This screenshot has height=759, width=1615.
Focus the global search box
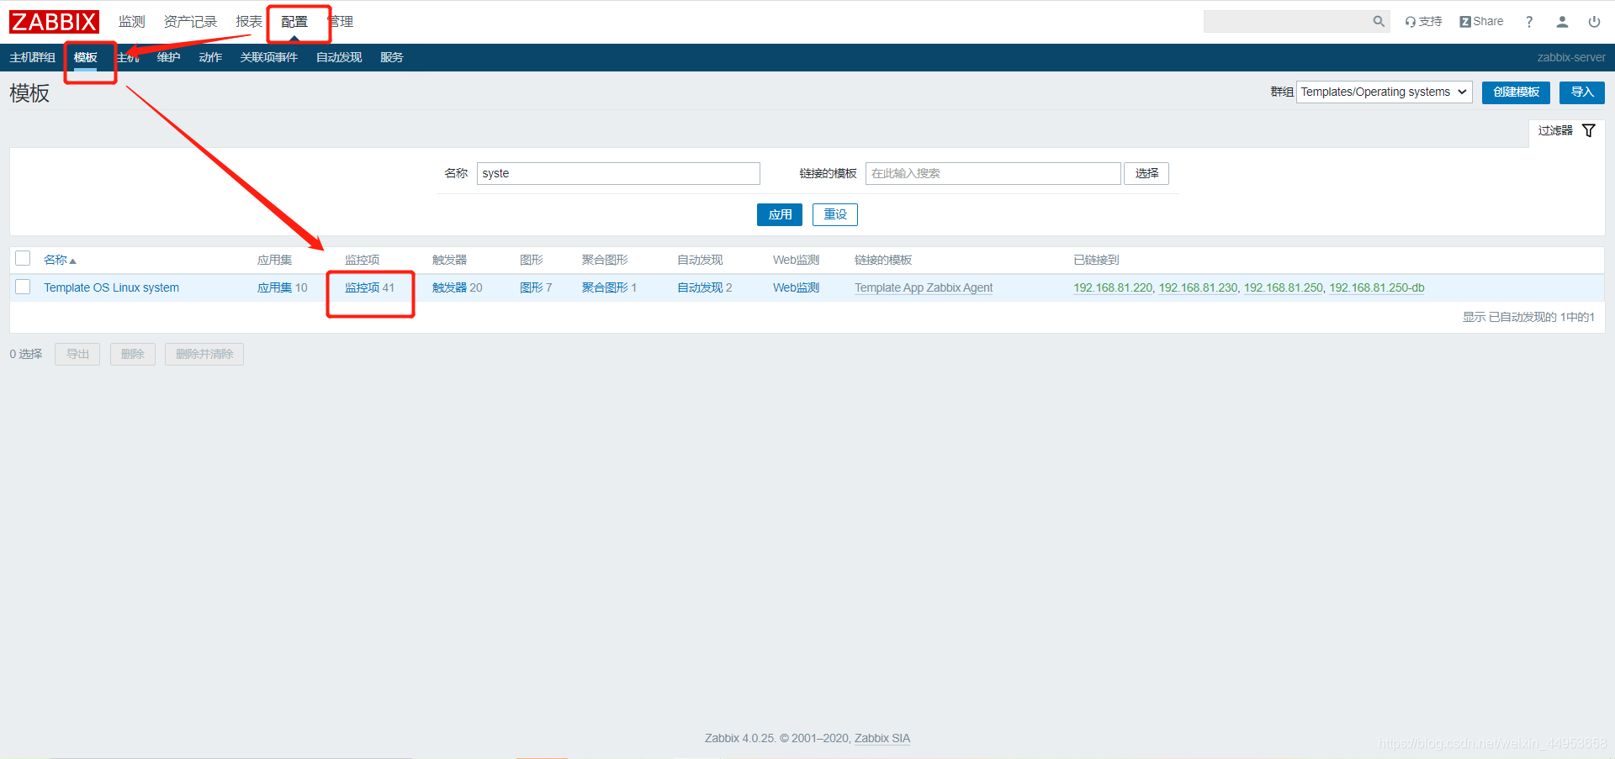(1287, 22)
